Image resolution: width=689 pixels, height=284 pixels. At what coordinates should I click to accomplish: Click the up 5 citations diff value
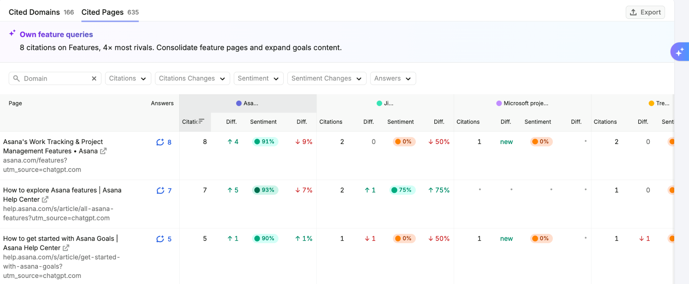(233, 190)
